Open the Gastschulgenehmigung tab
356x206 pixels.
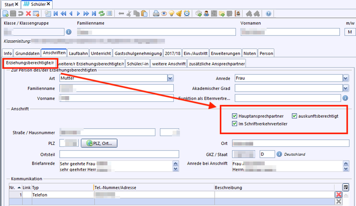[x=138, y=53]
